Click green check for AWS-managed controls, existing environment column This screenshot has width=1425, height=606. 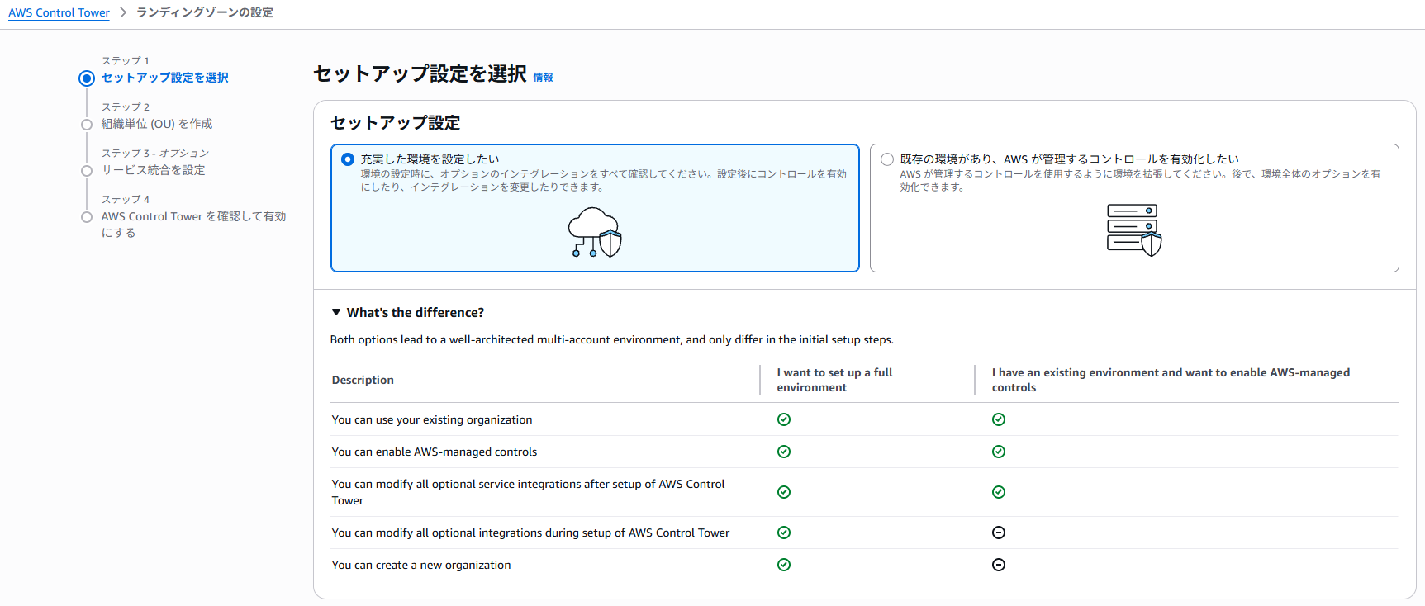click(999, 452)
